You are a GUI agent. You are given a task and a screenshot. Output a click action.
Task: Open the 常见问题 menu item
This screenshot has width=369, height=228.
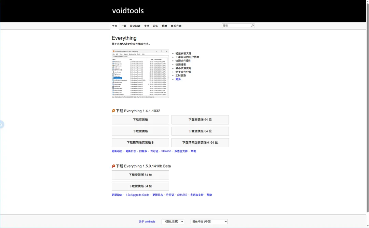[x=135, y=26]
